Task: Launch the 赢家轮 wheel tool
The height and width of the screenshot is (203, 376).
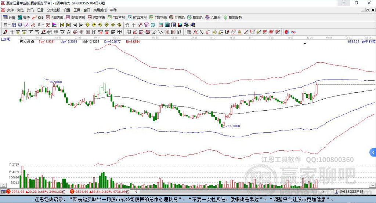Action: click(x=195, y=18)
